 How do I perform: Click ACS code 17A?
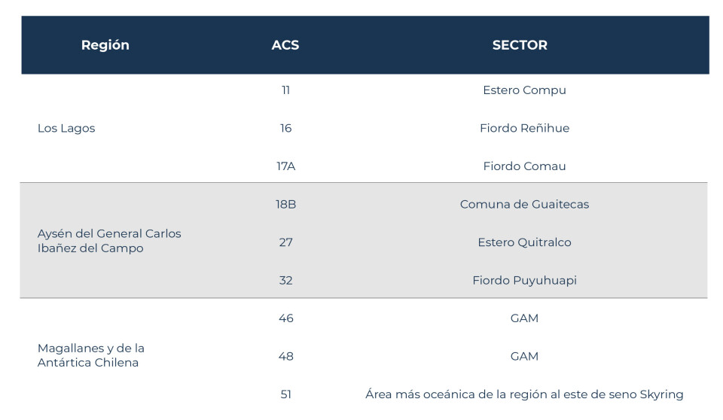click(x=285, y=166)
